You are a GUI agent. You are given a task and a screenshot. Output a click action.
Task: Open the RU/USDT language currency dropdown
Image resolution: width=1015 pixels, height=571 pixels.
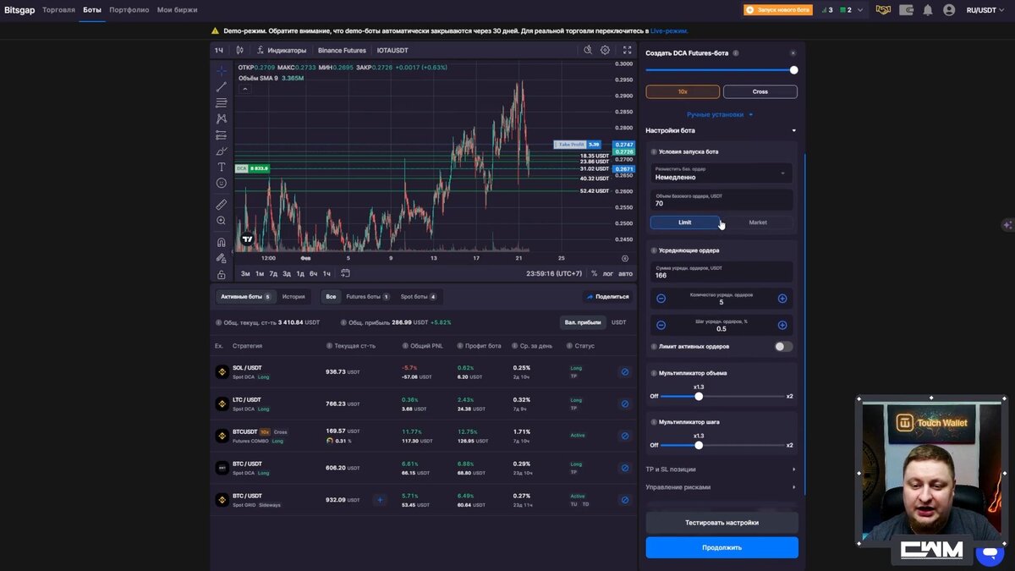986,10
